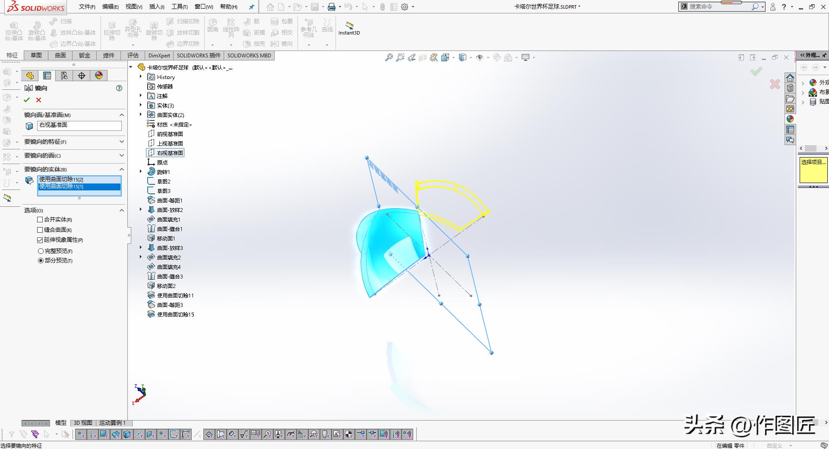This screenshot has width=829, height=449.
Task: Expand the 曲面实体(2) tree folder
Action: click(x=141, y=115)
